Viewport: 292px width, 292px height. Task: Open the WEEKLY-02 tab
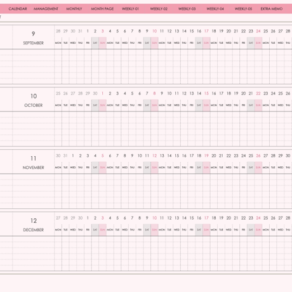click(159, 9)
